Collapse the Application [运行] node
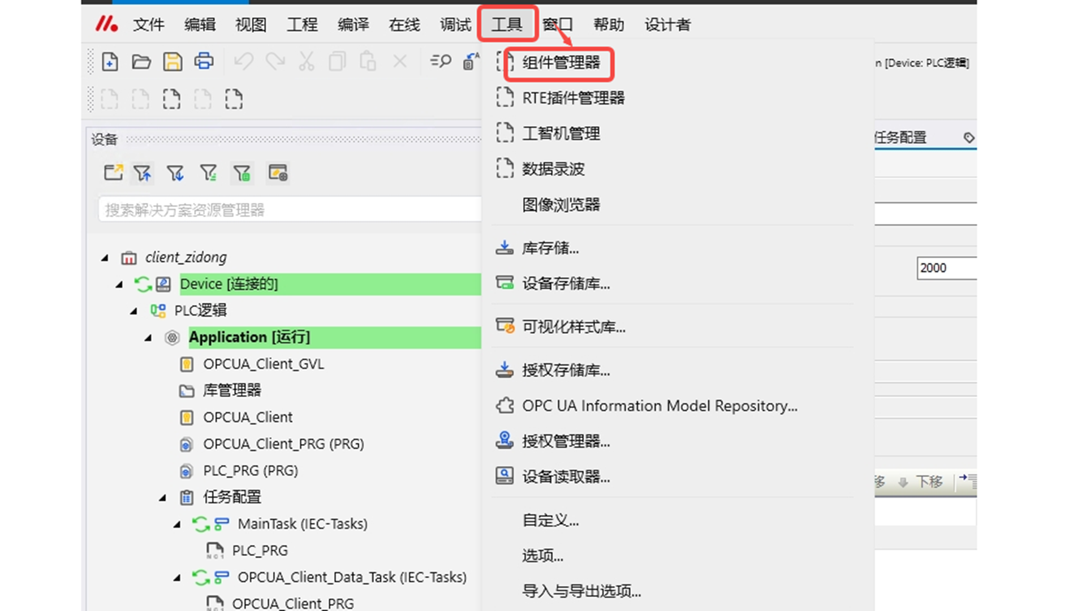The height and width of the screenshot is (611, 1086). coord(148,338)
